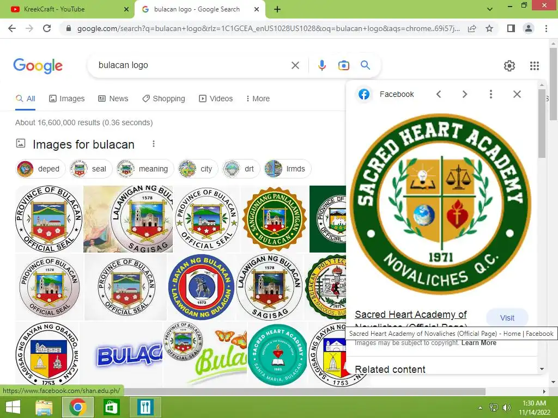Bookmark this page with the star icon
The width and height of the screenshot is (558, 418).
click(489, 28)
